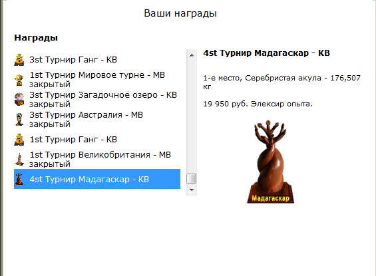
Task: Click the lighthouse trophy icon for Великобритания
Action: pyautogui.click(x=19, y=160)
